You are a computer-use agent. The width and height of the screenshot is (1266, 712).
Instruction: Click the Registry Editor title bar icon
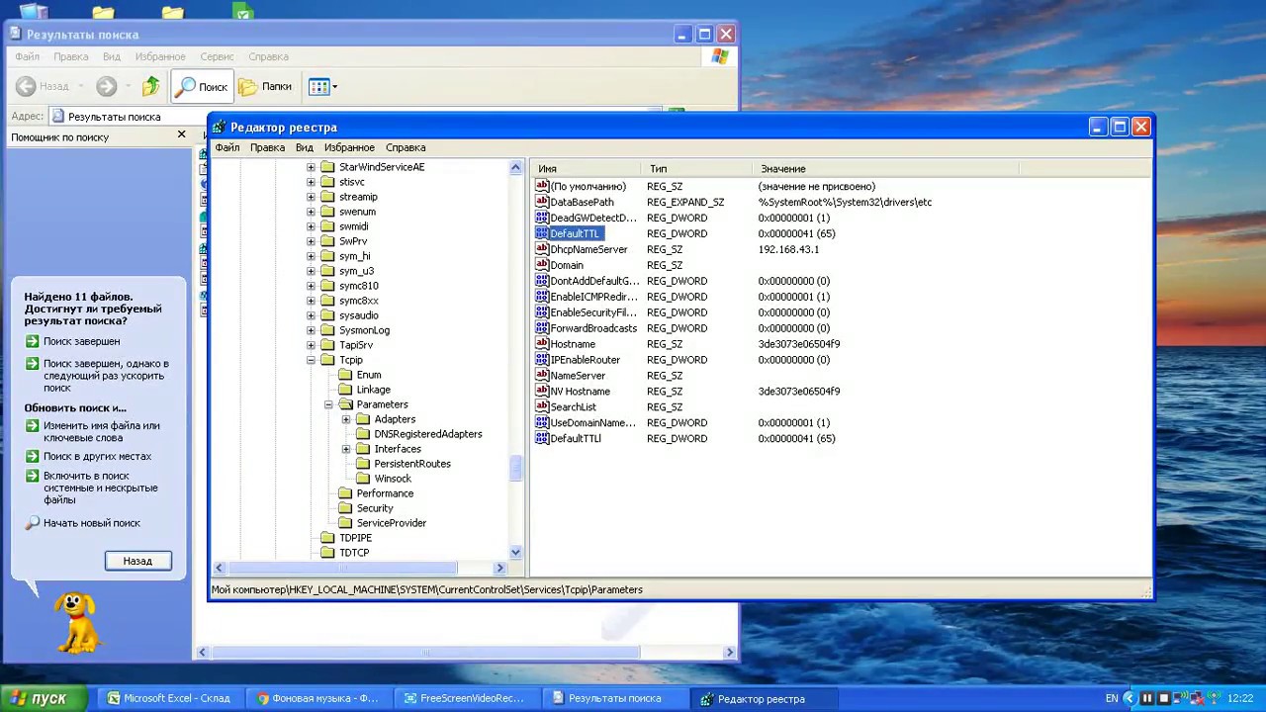(220, 128)
